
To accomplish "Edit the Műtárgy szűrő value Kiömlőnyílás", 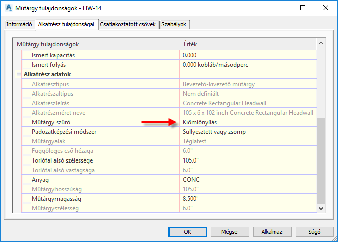I will point(247,122).
